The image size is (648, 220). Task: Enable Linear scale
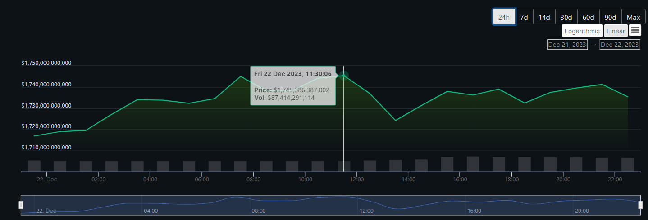(616, 31)
